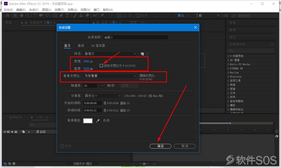Select the Horizontal Type tool

[x=67, y=15]
